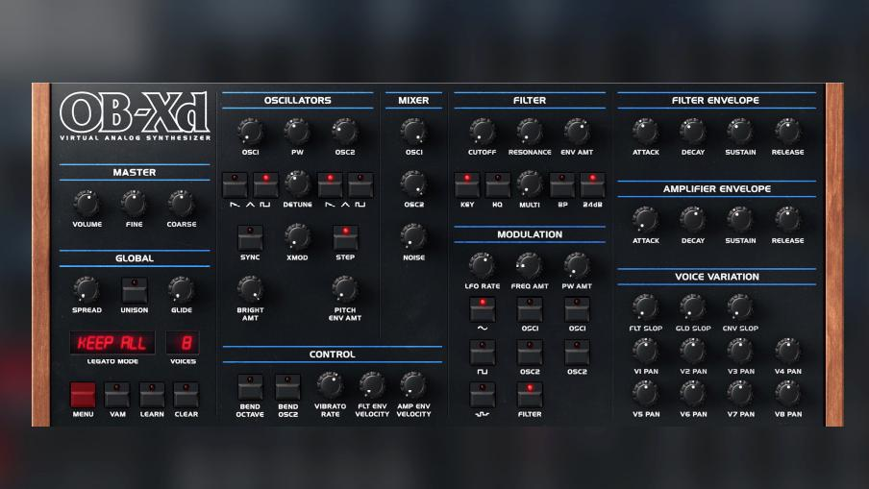This screenshot has width=869, height=489.
Task: Click the GLD SLOP knob
Action: click(693, 307)
